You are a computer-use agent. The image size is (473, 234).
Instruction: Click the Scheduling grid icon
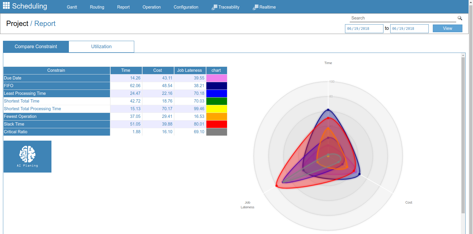click(6, 6)
